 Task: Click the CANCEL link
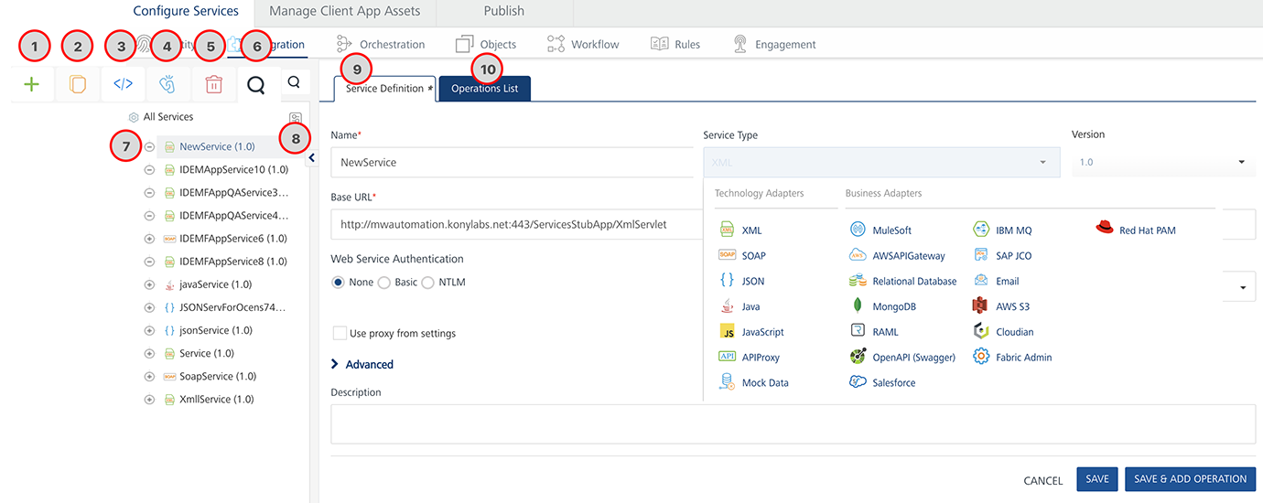tap(1042, 480)
